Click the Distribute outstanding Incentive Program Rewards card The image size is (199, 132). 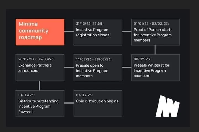[x=40, y=104]
